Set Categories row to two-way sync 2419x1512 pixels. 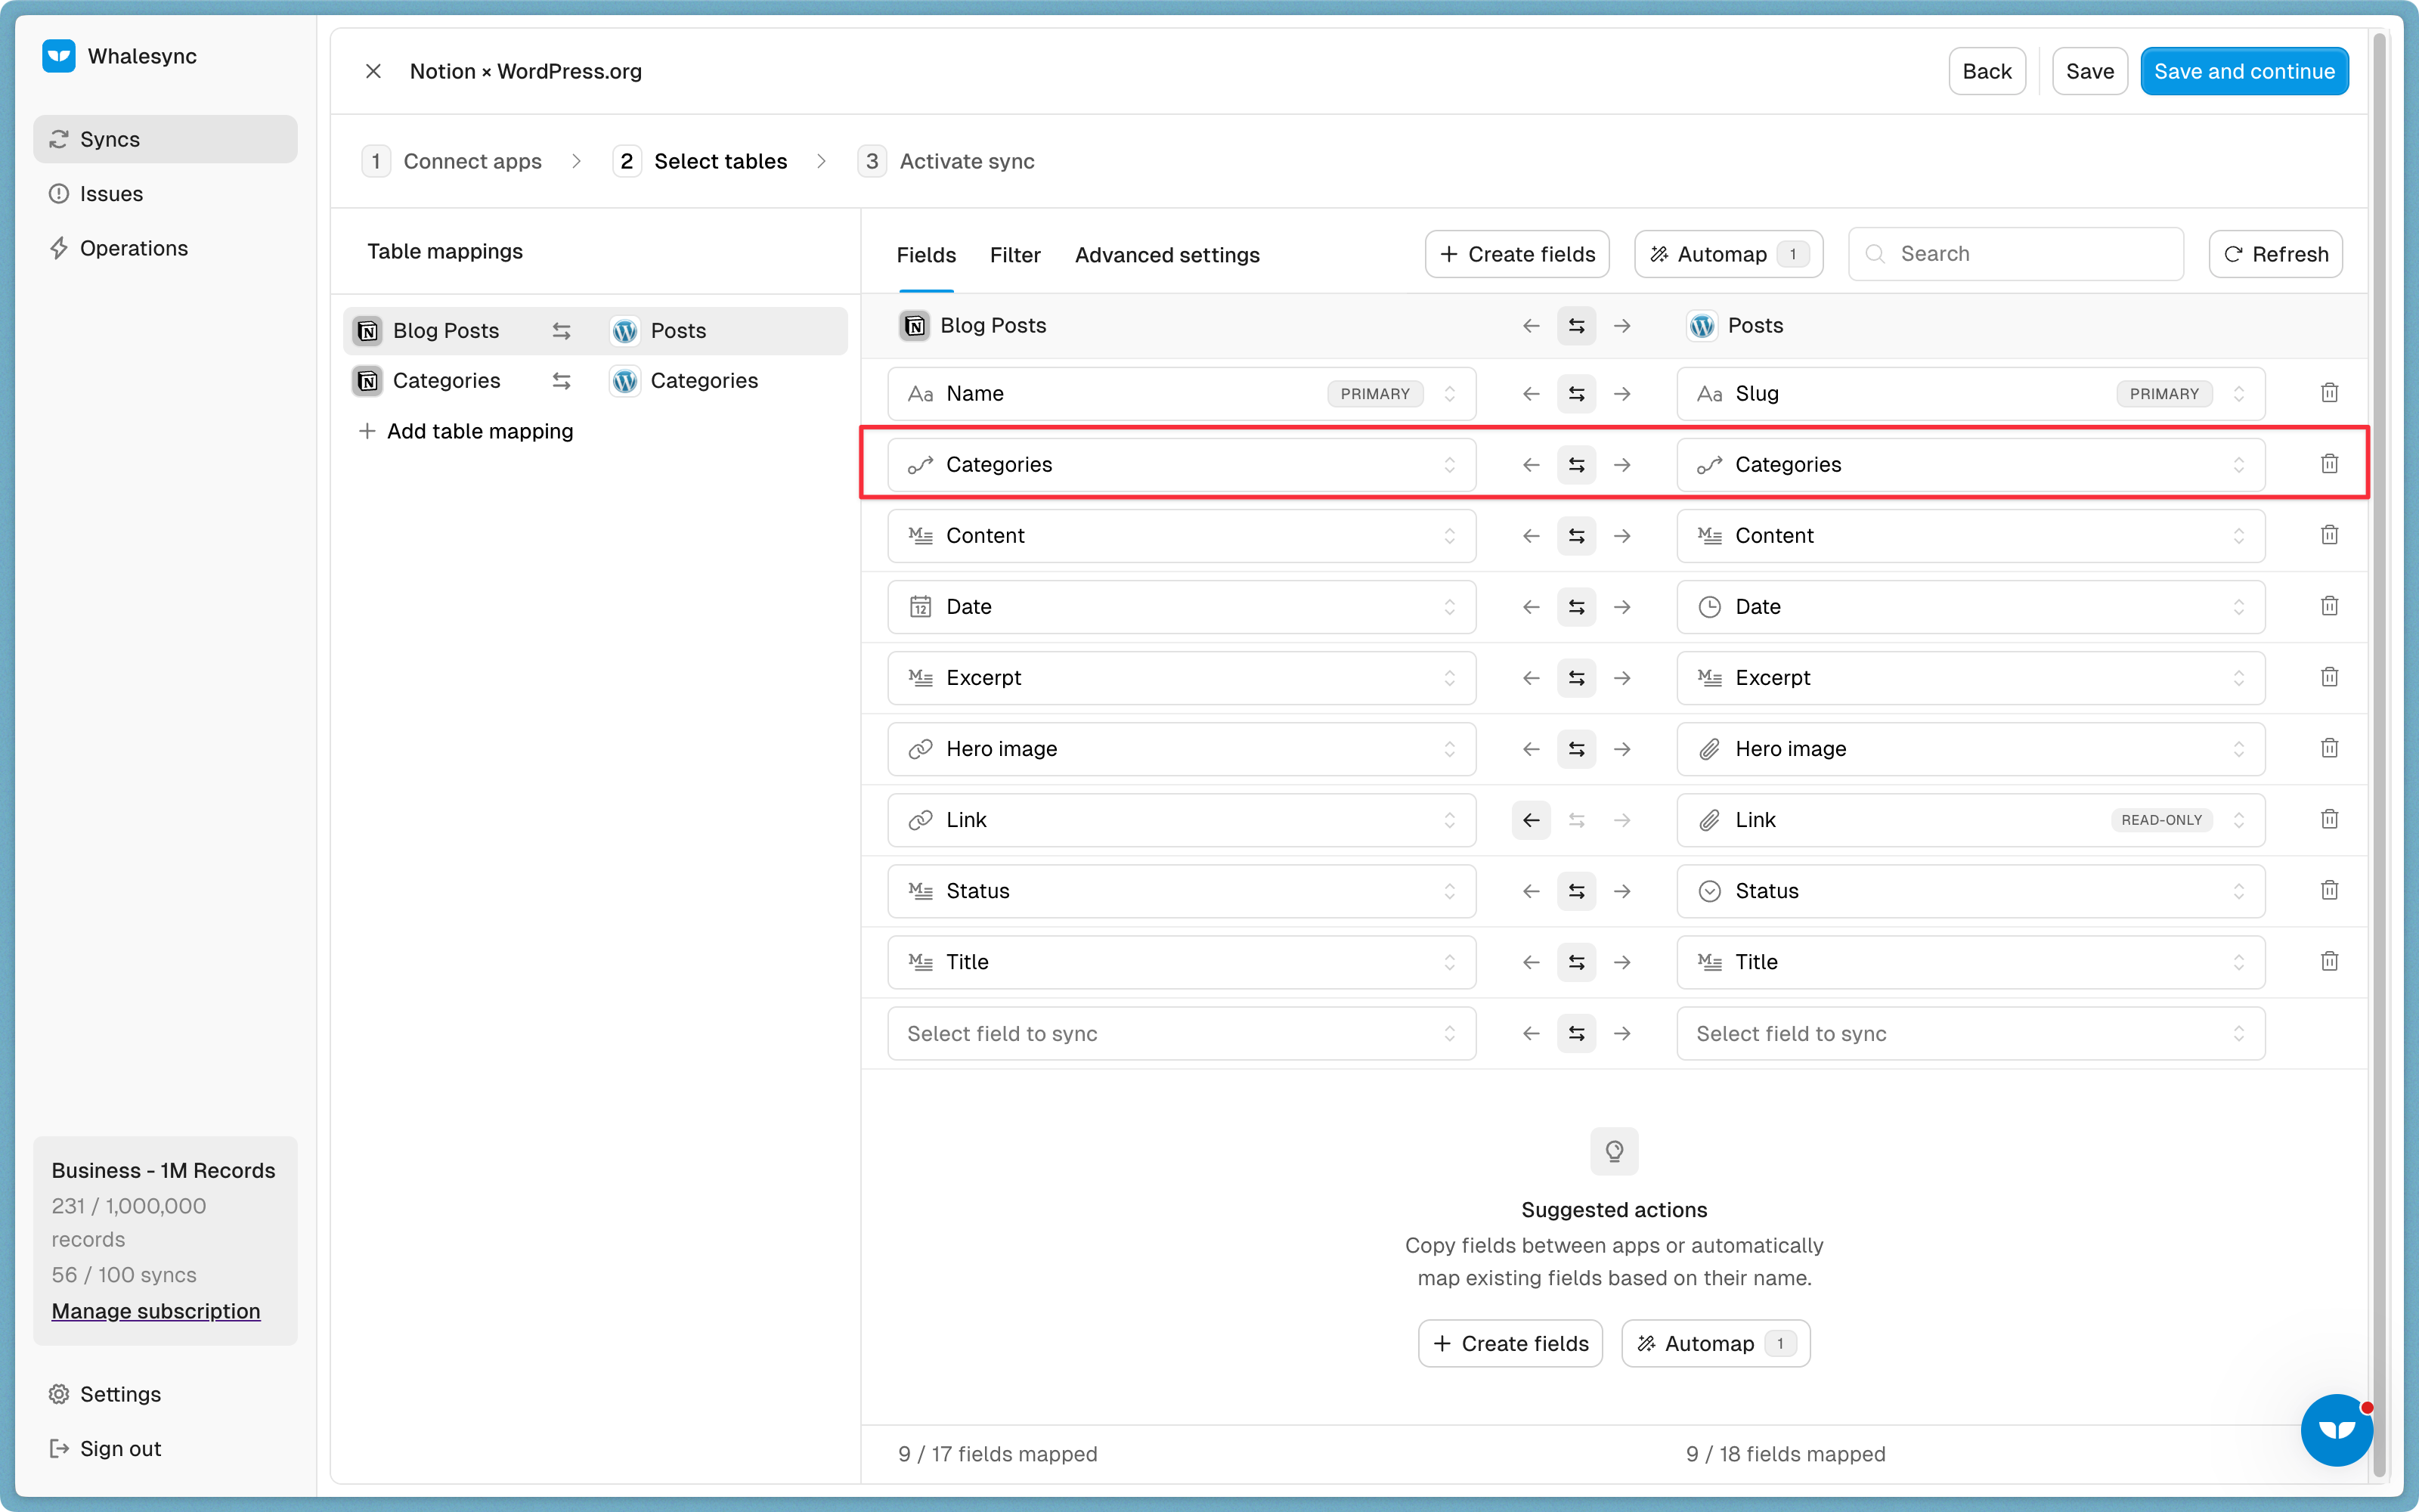coord(1576,465)
